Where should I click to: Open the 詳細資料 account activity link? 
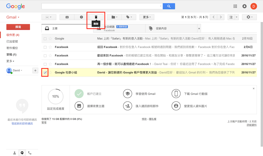[251, 125]
